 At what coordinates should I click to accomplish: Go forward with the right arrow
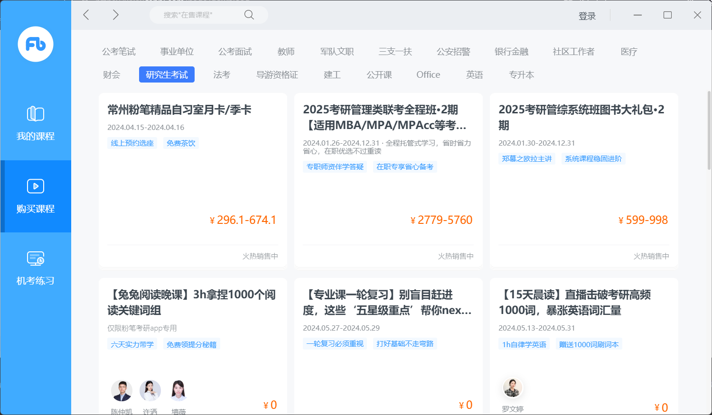[x=115, y=15]
